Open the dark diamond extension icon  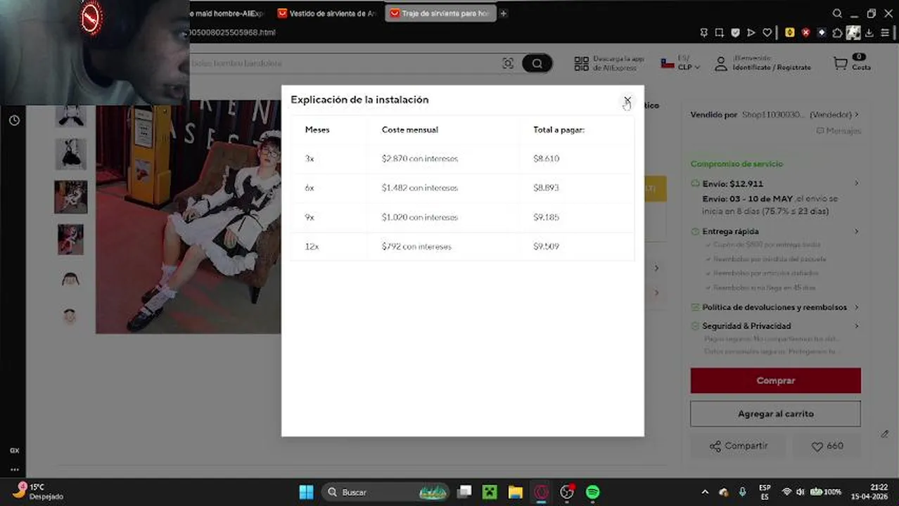[821, 32]
